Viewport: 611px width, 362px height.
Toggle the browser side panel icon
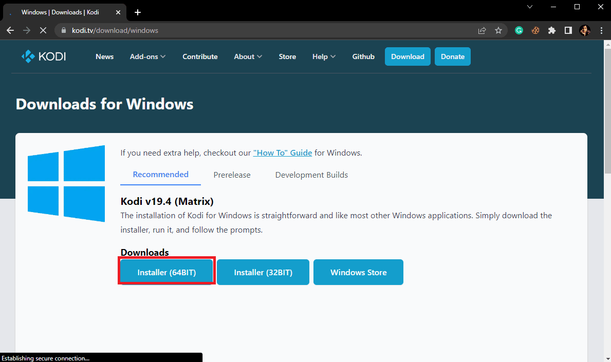568,30
